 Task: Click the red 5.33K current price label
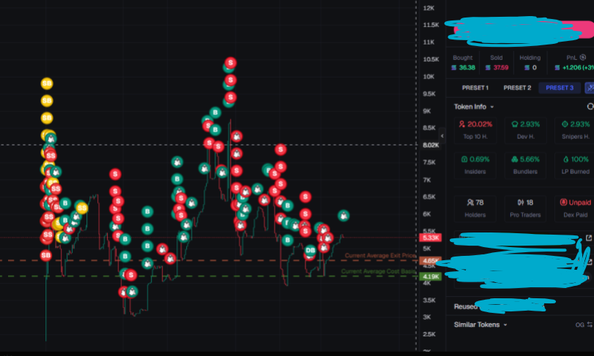pos(431,238)
